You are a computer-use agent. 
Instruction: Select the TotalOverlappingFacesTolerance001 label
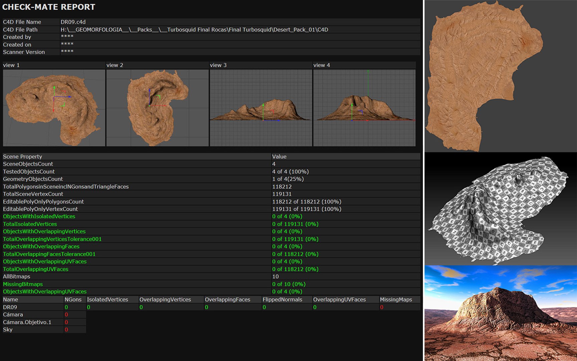pyautogui.click(x=49, y=254)
